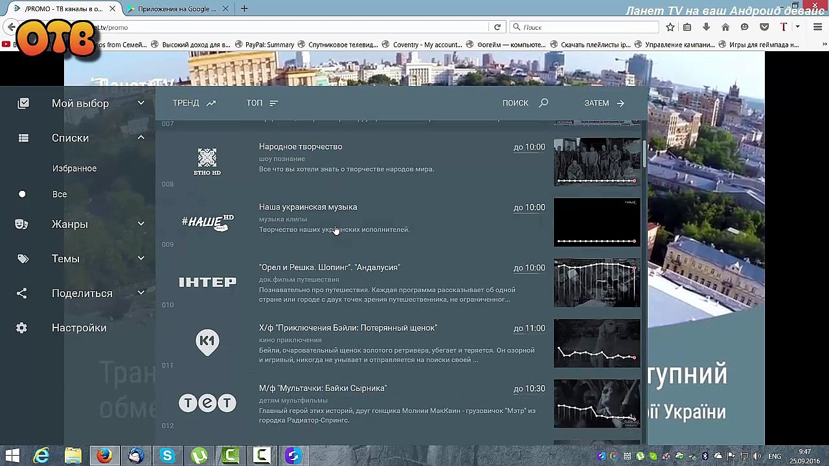The image size is (829, 466).
Task: Click the ENG language indicator
Action: [x=775, y=456]
